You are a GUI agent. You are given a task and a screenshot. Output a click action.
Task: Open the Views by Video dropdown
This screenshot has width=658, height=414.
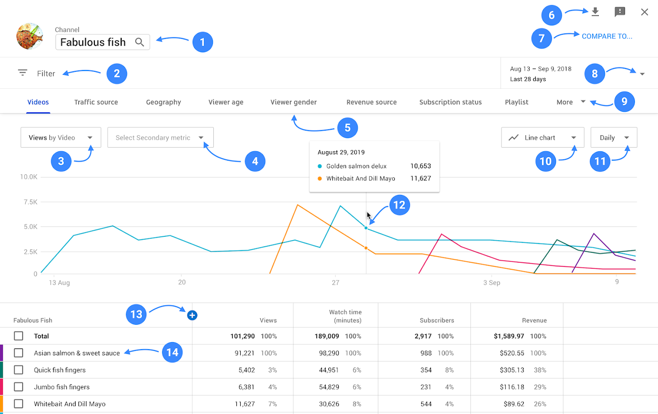click(61, 138)
